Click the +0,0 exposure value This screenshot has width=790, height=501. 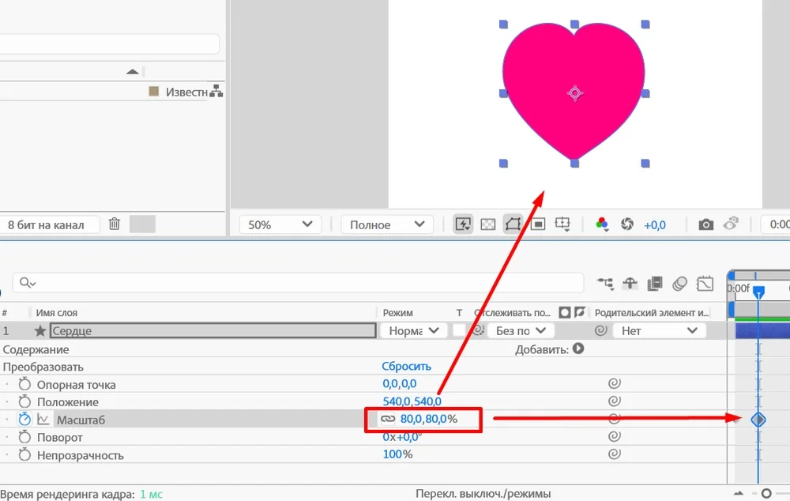click(654, 224)
